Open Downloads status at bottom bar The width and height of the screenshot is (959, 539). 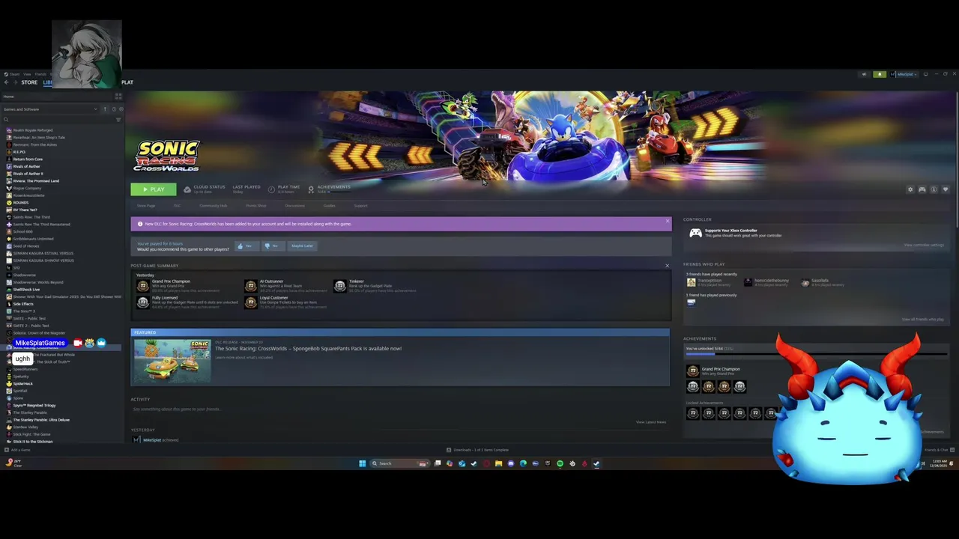[x=477, y=450]
